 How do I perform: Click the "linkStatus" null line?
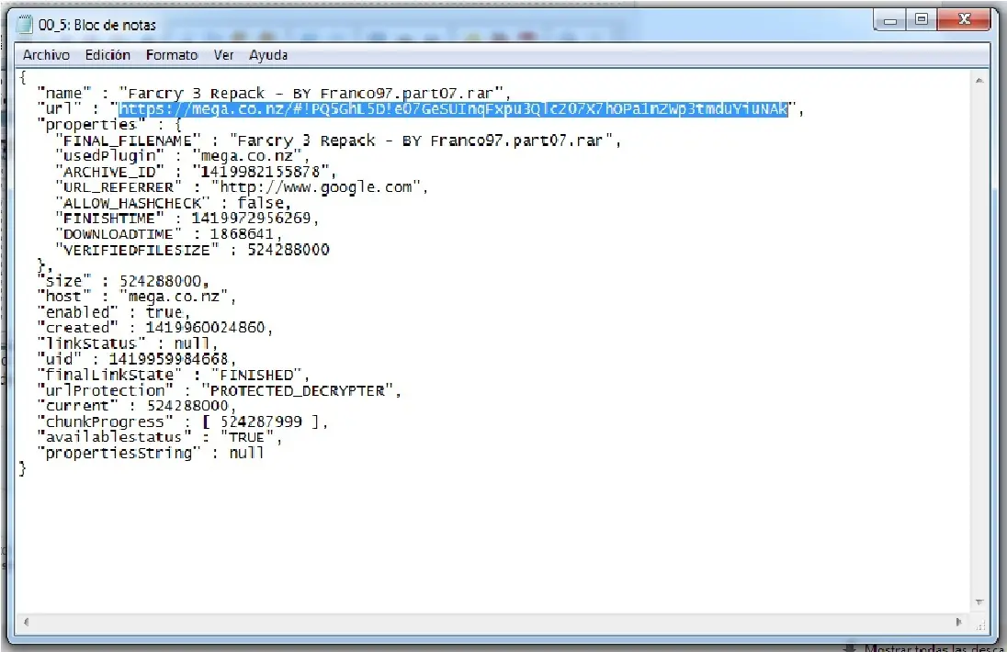click(127, 343)
